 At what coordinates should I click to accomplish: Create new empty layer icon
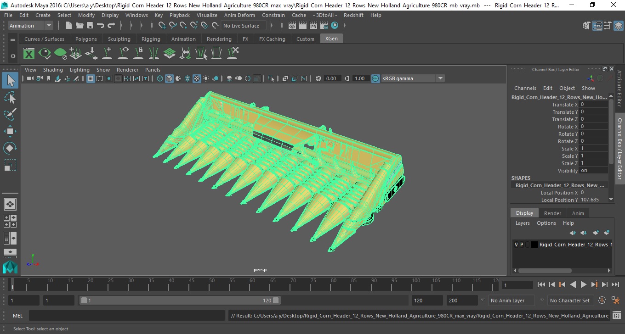point(596,233)
